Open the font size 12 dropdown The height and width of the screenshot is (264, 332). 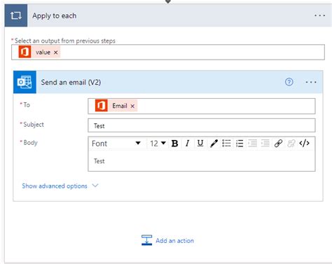click(158, 143)
